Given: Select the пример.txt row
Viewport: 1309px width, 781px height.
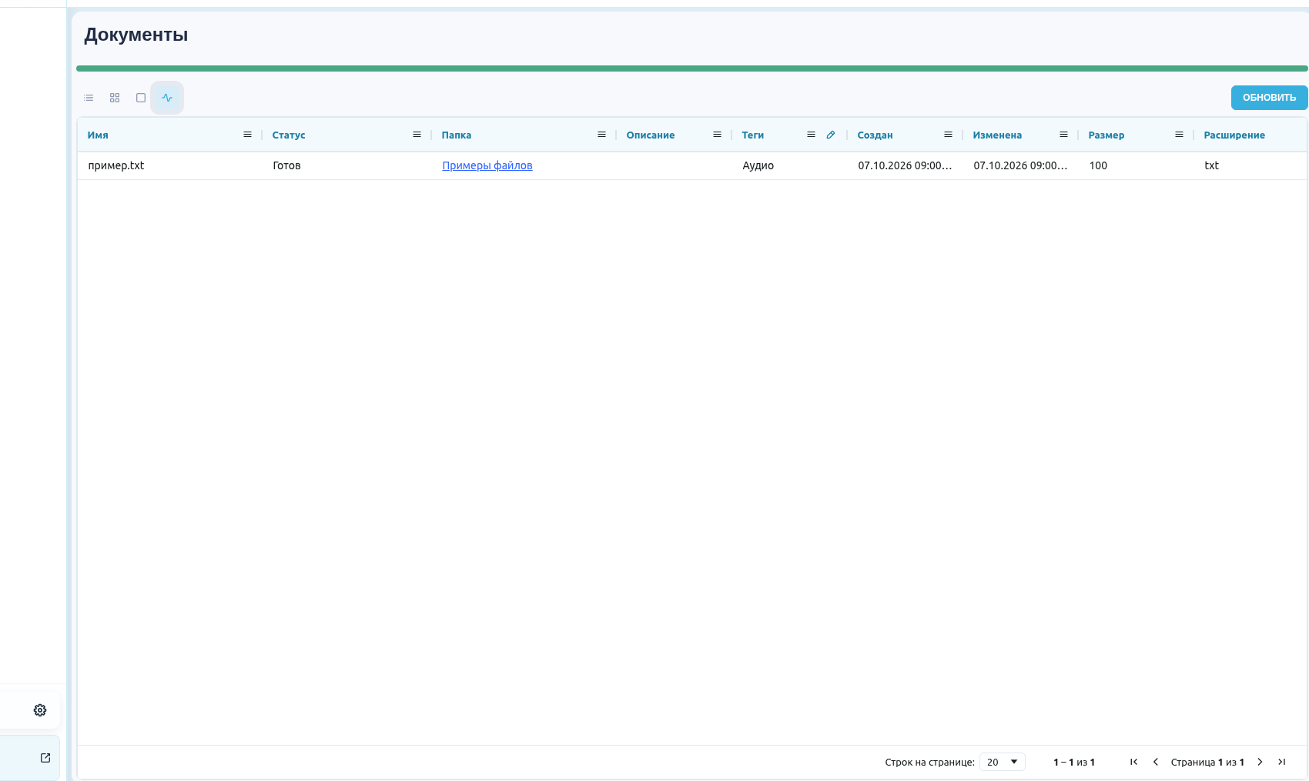Looking at the screenshot, I should [x=691, y=165].
